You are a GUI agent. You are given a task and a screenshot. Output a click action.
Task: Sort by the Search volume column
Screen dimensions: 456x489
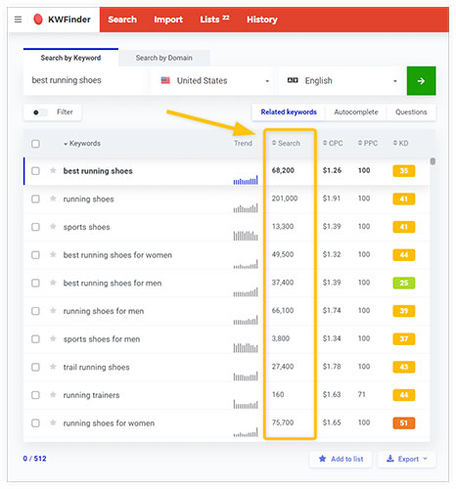pos(286,143)
